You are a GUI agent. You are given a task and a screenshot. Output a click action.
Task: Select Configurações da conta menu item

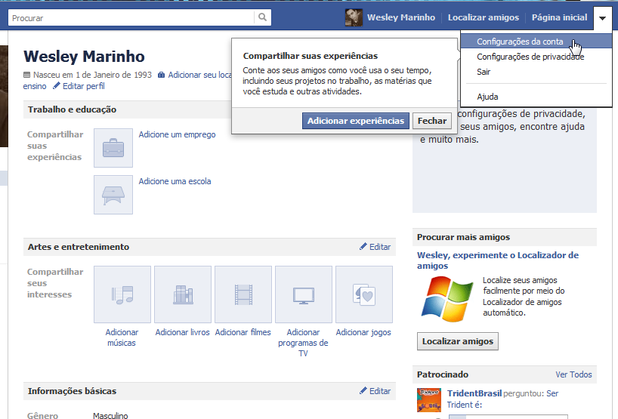pos(520,42)
